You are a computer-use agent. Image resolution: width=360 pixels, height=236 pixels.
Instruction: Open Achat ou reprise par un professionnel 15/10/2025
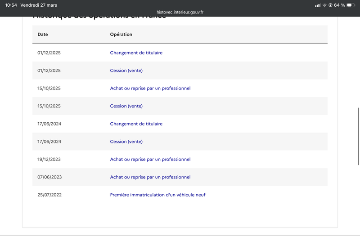click(150, 88)
